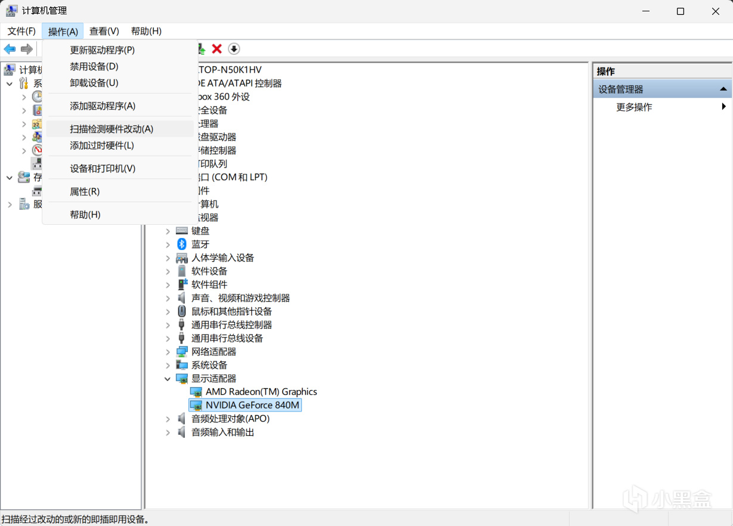Choose 扫描检测硬件改动(A) menu entry
The width and height of the screenshot is (733, 526).
[x=119, y=129]
